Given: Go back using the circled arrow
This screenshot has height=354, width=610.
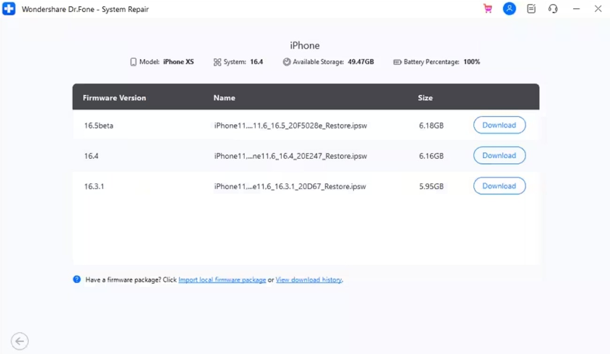Looking at the screenshot, I should coord(20,341).
